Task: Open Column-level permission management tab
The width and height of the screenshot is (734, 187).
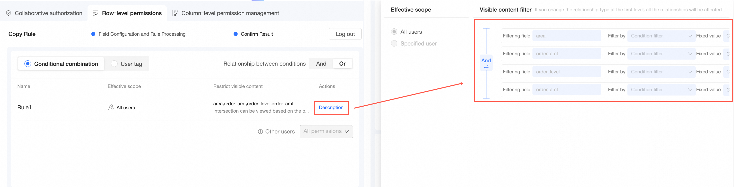Action: pyautogui.click(x=226, y=13)
